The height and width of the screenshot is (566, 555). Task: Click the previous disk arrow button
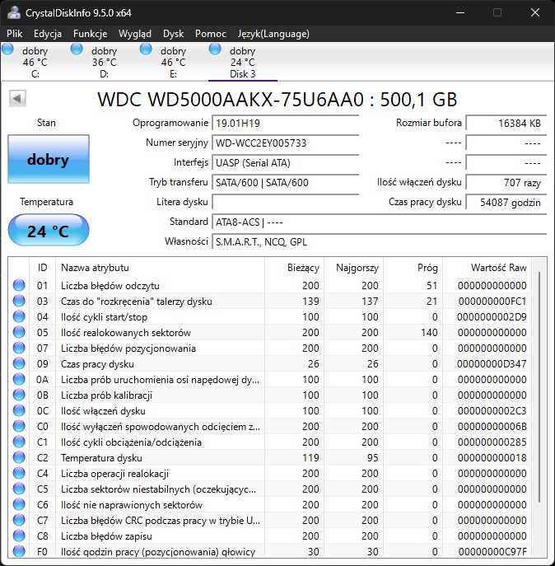click(x=17, y=99)
